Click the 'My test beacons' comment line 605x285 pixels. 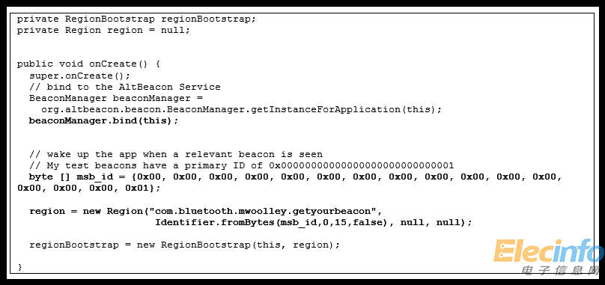point(242,166)
